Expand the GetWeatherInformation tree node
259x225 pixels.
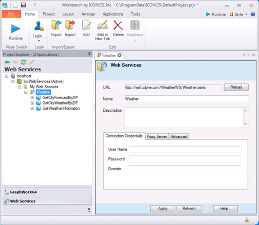coord(32,109)
